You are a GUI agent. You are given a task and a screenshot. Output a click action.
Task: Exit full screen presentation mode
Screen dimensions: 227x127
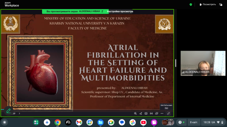(169, 113)
